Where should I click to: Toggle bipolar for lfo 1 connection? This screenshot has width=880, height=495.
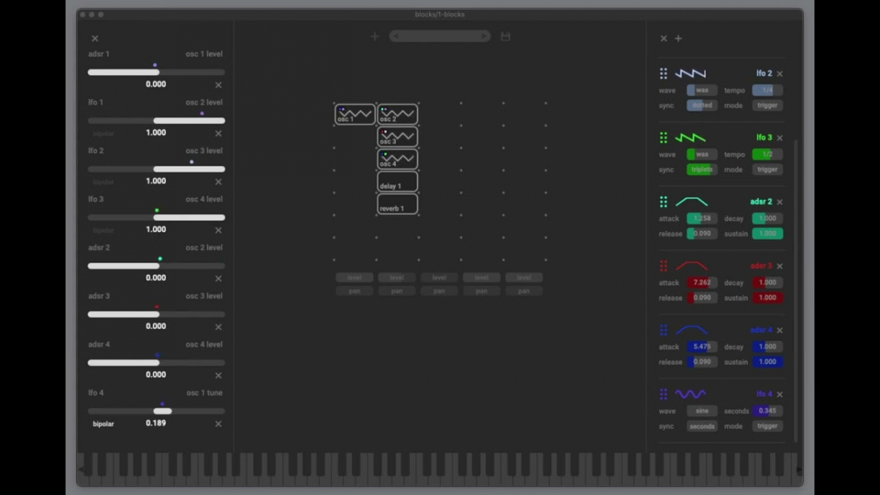point(103,133)
